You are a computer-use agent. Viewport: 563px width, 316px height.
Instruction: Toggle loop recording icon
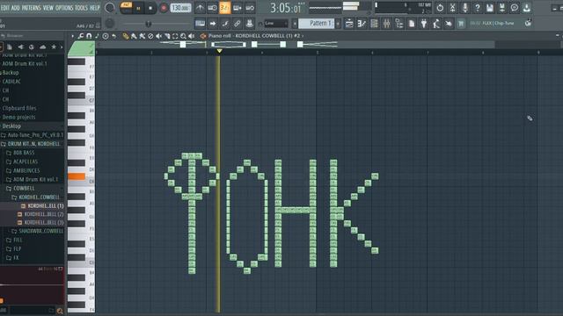coord(250,8)
